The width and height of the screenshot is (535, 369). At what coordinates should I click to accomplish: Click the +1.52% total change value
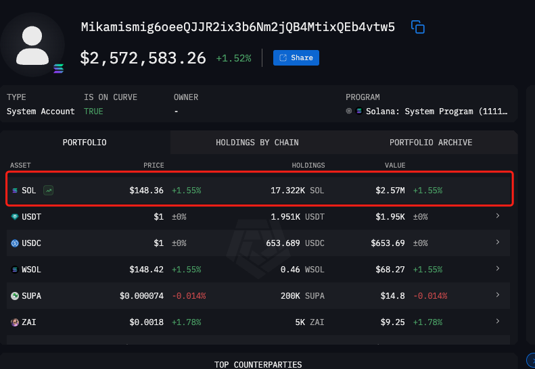[234, 58]
